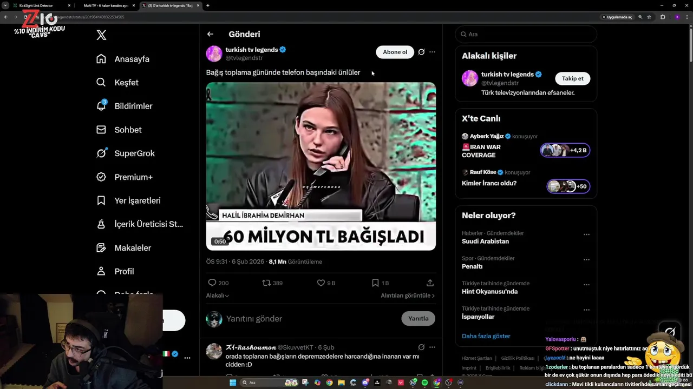Viewport: 693px width, 389px height.
Task: Open more options on SkuvvetKT reply
Action: click(x=432, y=347)
